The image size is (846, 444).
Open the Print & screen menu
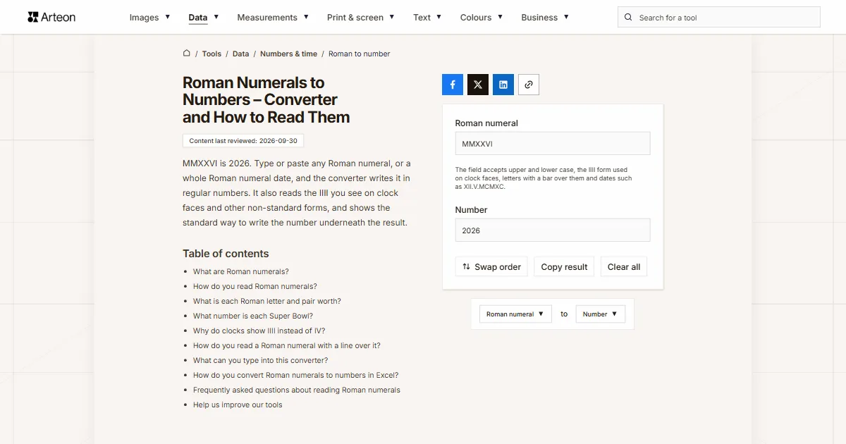click(360, 18)
